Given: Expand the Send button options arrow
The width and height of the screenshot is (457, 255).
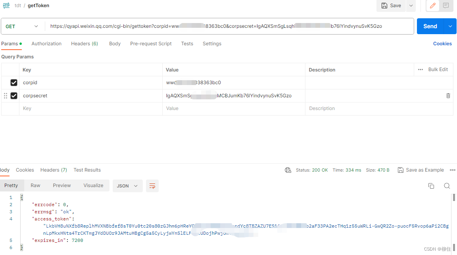Looking at the screenshot, I should 450,26.
